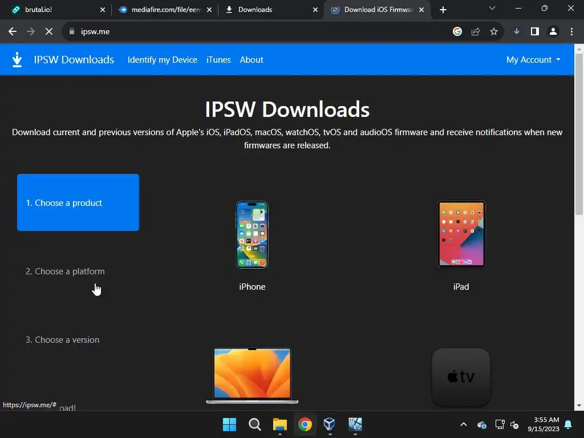Stop loading the page
This screenshot has width=584, height=438.
point(49,32)
